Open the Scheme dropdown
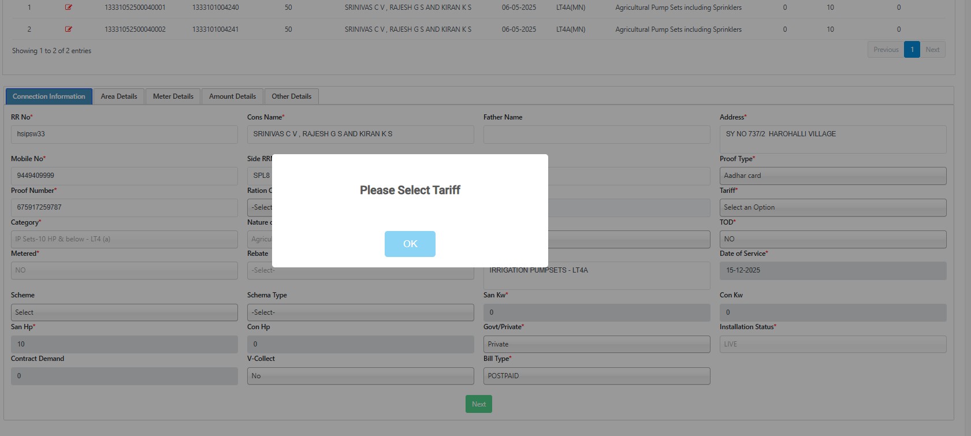Image resolution: width=971 pixels, height=436 pixels. [124, 312]
